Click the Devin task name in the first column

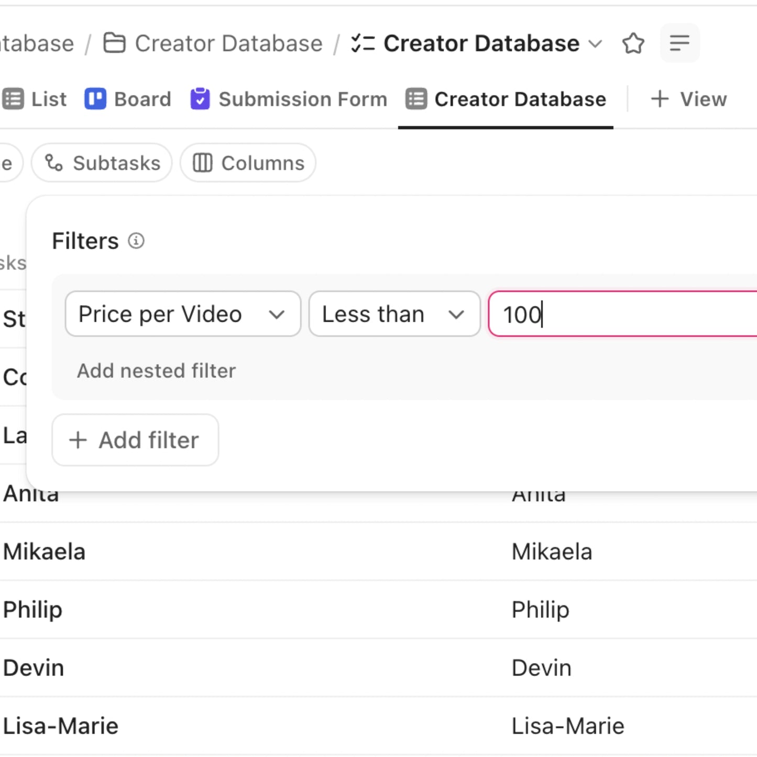pyautogui.click(x=34, y=668)
